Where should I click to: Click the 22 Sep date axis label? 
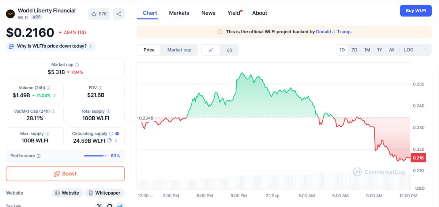273,196
